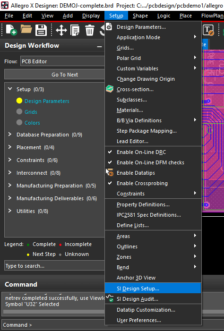This screenshot has height=331, width=224.
Task: Open the Edit menu
Action: tap(27, 16)
